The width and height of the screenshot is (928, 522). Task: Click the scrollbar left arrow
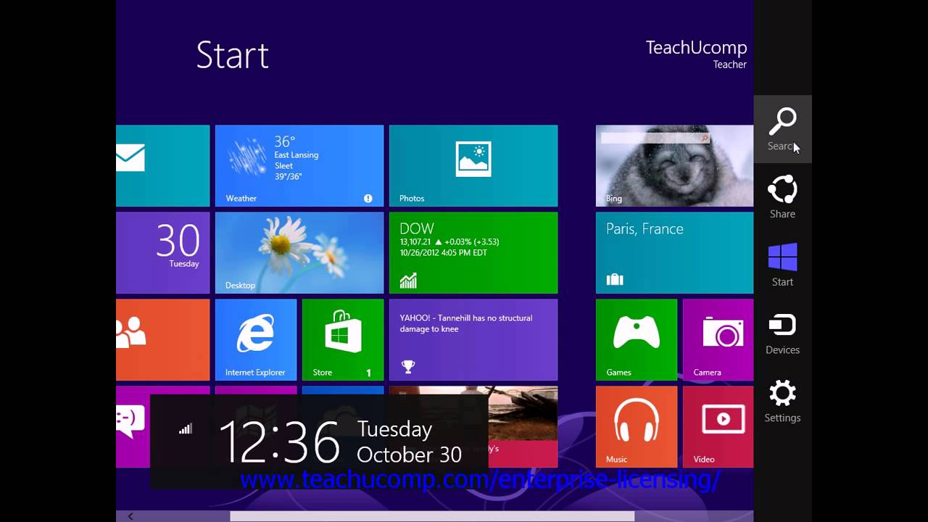[130, 516]
